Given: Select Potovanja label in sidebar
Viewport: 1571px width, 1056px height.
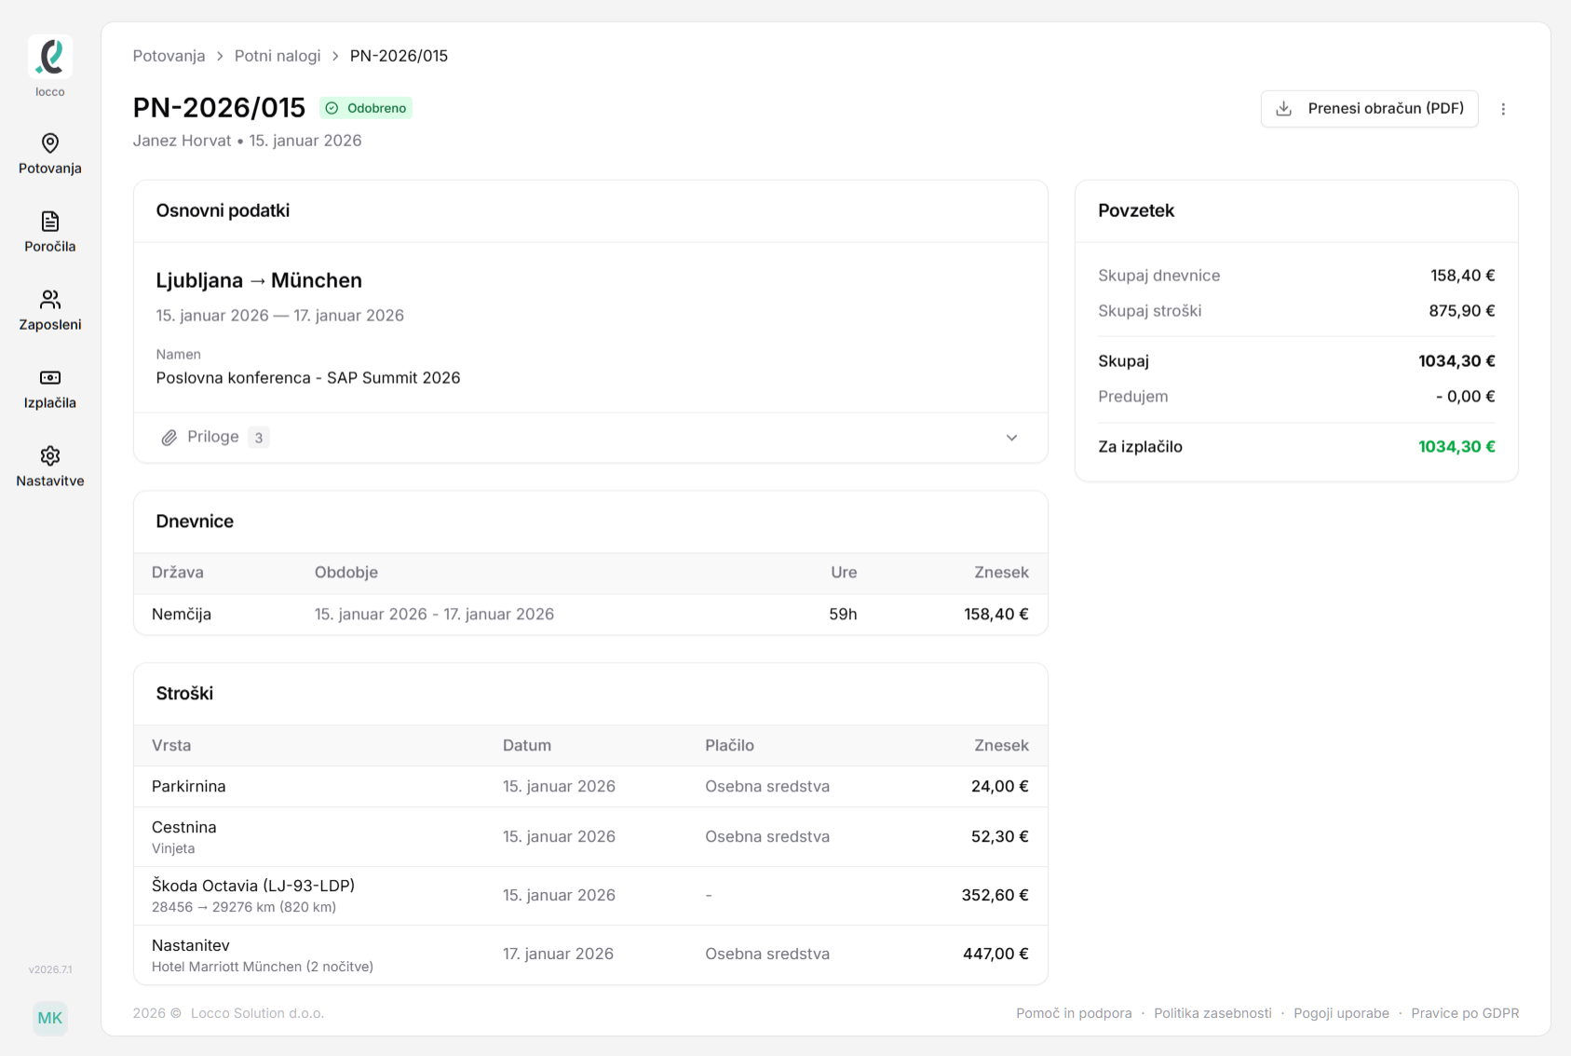Looking at the screenshot, I should click(x=50, y=169).
